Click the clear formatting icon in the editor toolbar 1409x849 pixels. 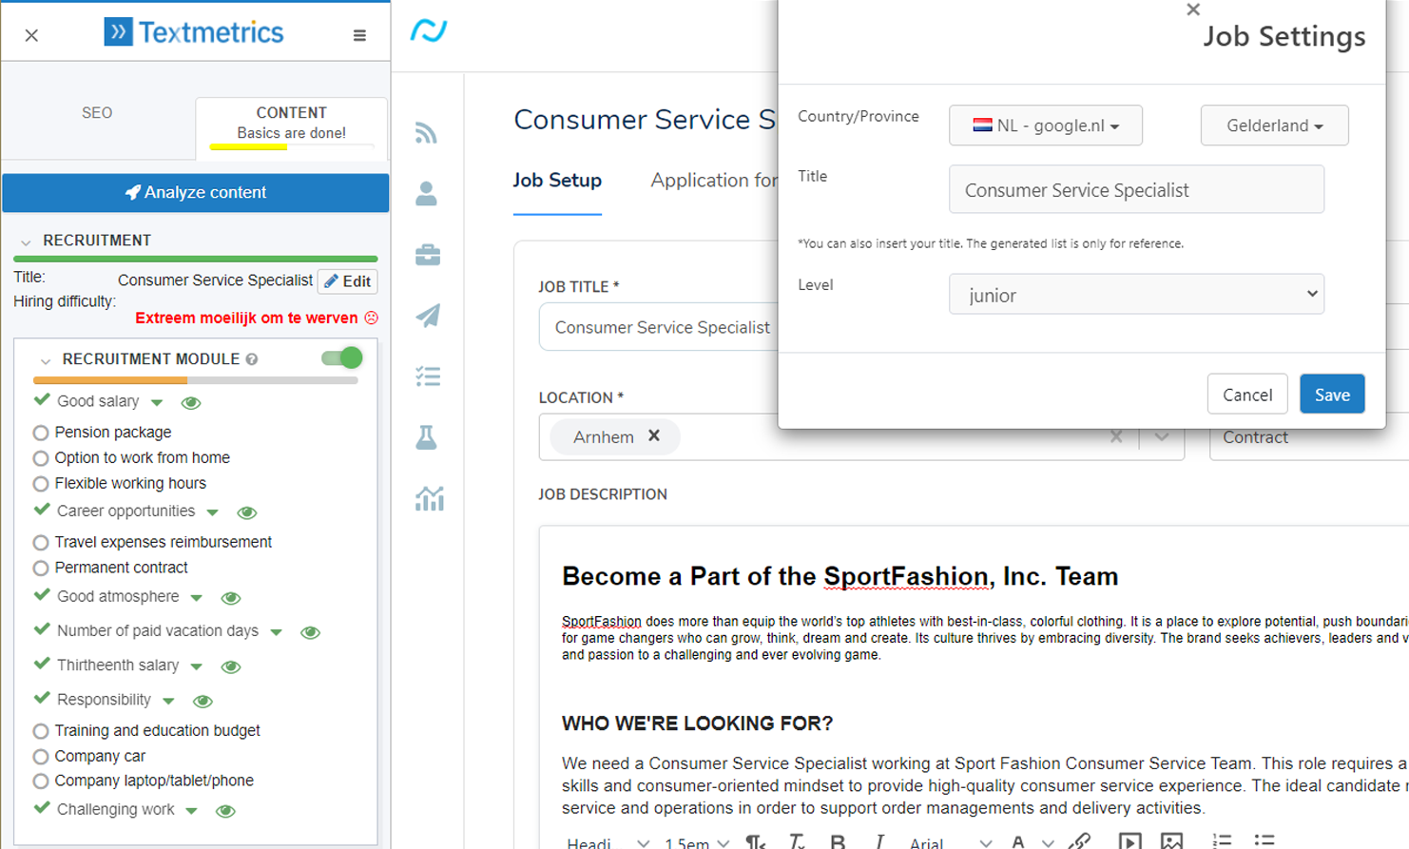pos(797,841)
